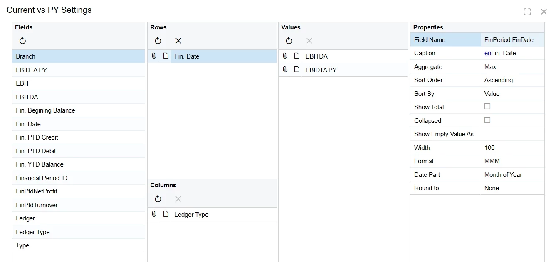The image size is (556, 262).
Task: Select Fin. YTD Balance in Fields list
Action: (x=78, y=164)
